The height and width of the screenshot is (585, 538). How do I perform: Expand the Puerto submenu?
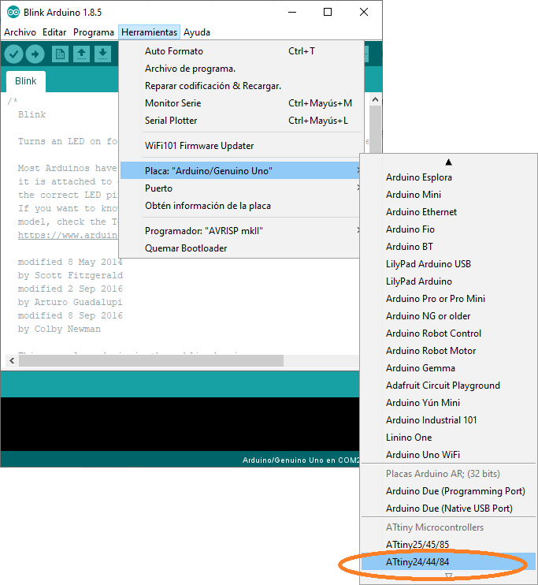[240, 188]
